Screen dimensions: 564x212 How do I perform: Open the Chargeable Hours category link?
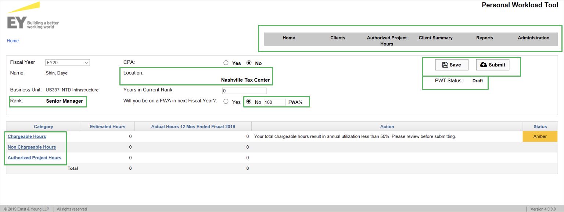click(x=27, y=136)
